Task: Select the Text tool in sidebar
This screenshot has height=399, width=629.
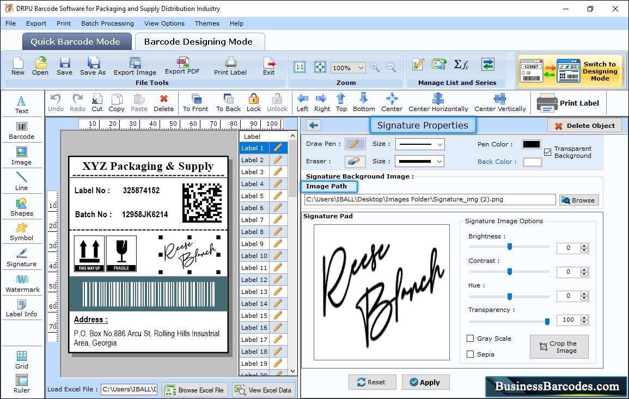Action: (22, 105)
